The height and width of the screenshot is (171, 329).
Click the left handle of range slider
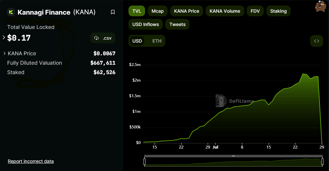144,162
